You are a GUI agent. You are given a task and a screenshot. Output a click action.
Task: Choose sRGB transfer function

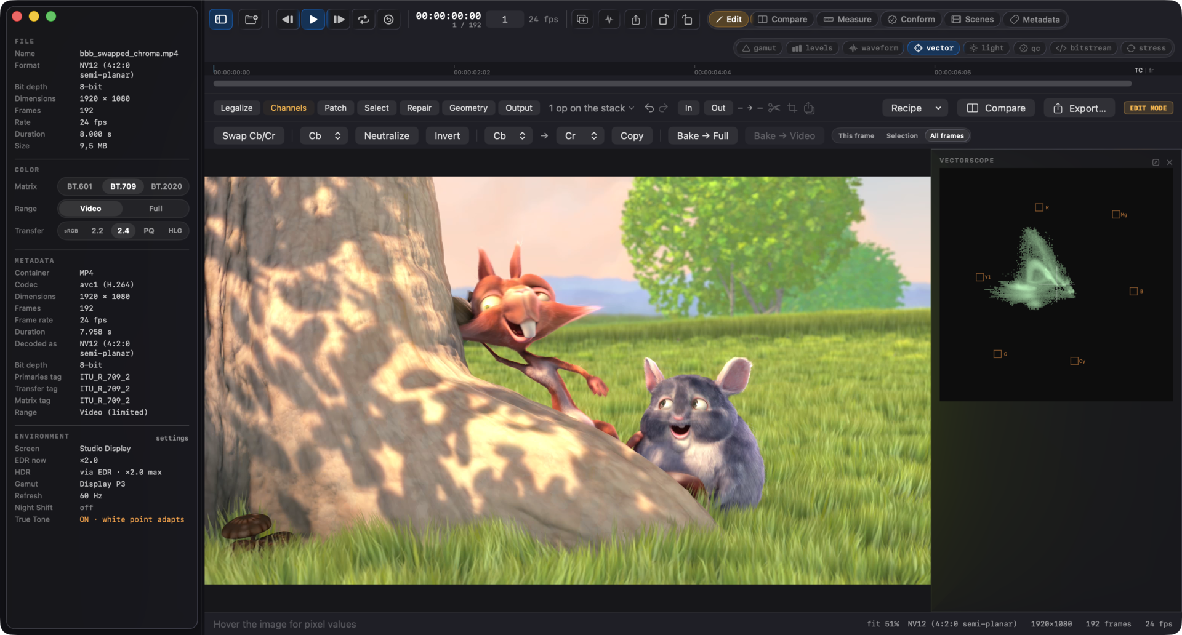(x=71, y=231)
